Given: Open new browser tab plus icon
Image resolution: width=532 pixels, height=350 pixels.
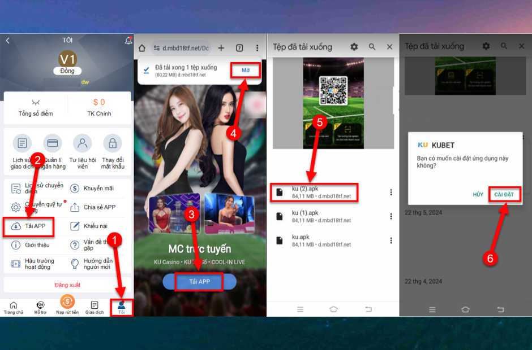Looking at the screenshot, I should (x=221, y=48).
